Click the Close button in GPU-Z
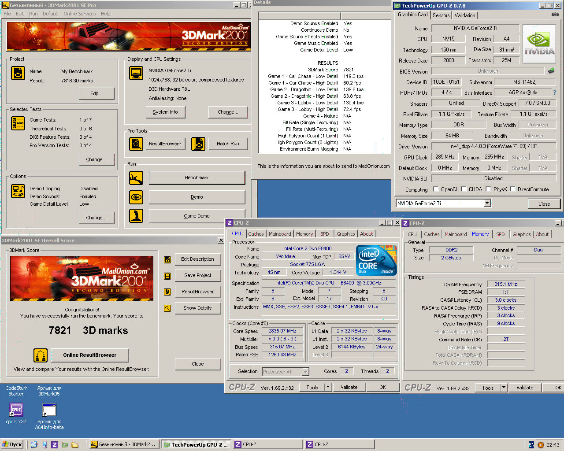 coord(544,203)
